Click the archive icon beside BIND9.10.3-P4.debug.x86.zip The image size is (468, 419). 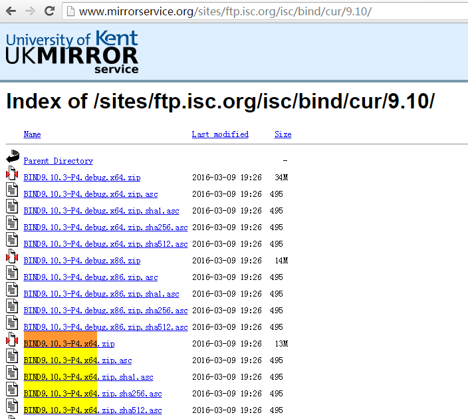pos(13,258)
